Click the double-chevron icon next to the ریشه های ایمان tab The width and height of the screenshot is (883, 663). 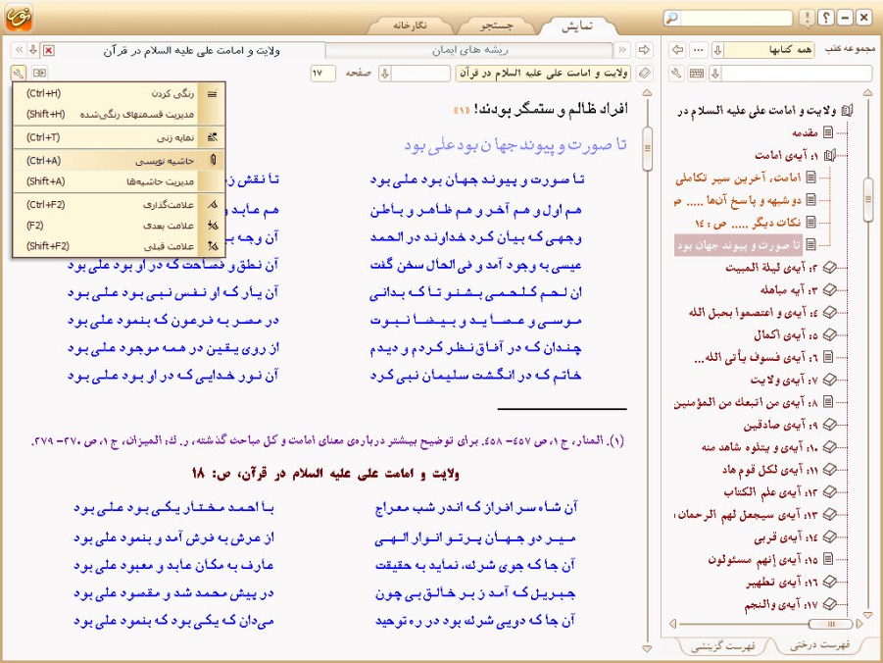point(622,50)
